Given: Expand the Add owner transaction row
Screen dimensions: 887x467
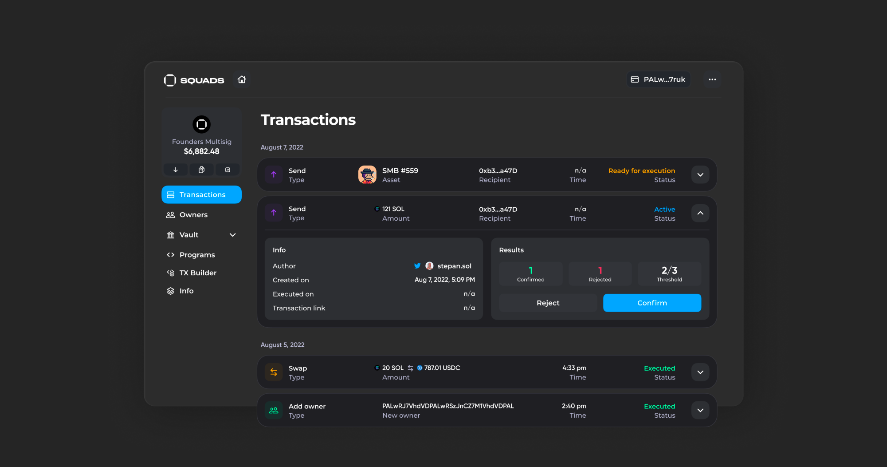Looking at the screenshot, I should (x=700, y=410).
